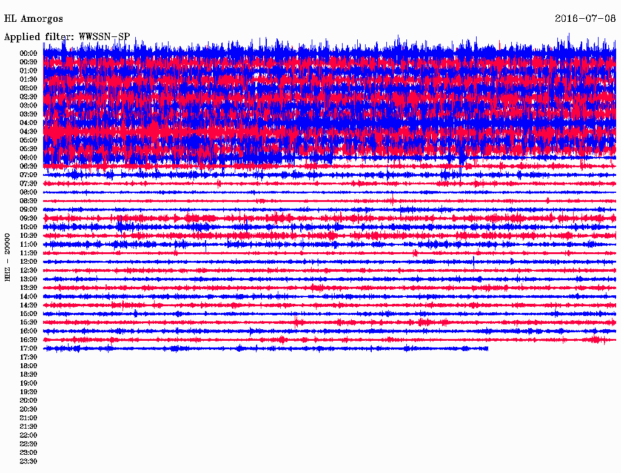The width and height of the screenshot is (621, 473).
Task: Select the 05:30 time label
Action: pos(29,149)
